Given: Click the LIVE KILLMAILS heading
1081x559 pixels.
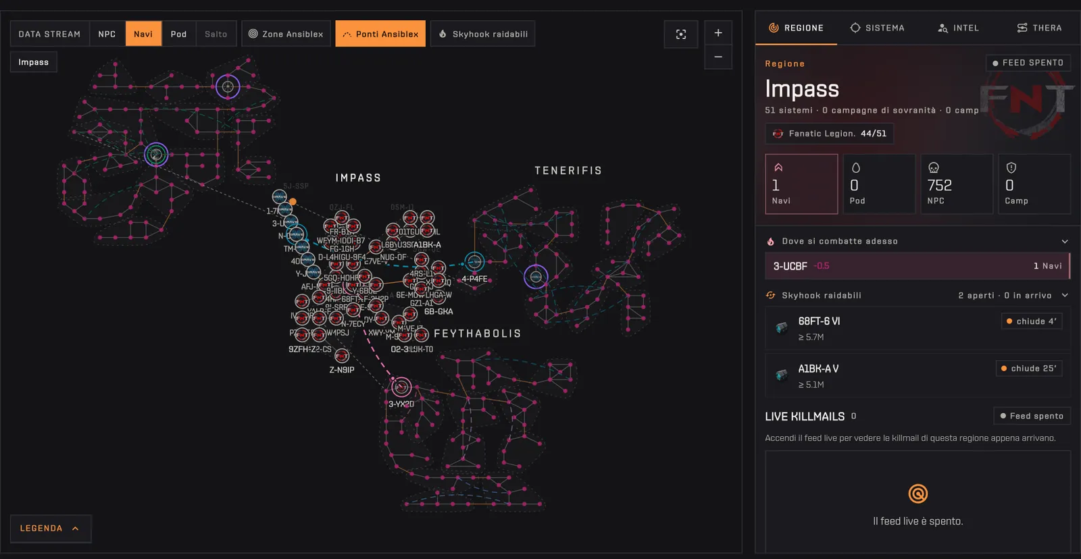Looking at the screenshot, I should point(805,417).
